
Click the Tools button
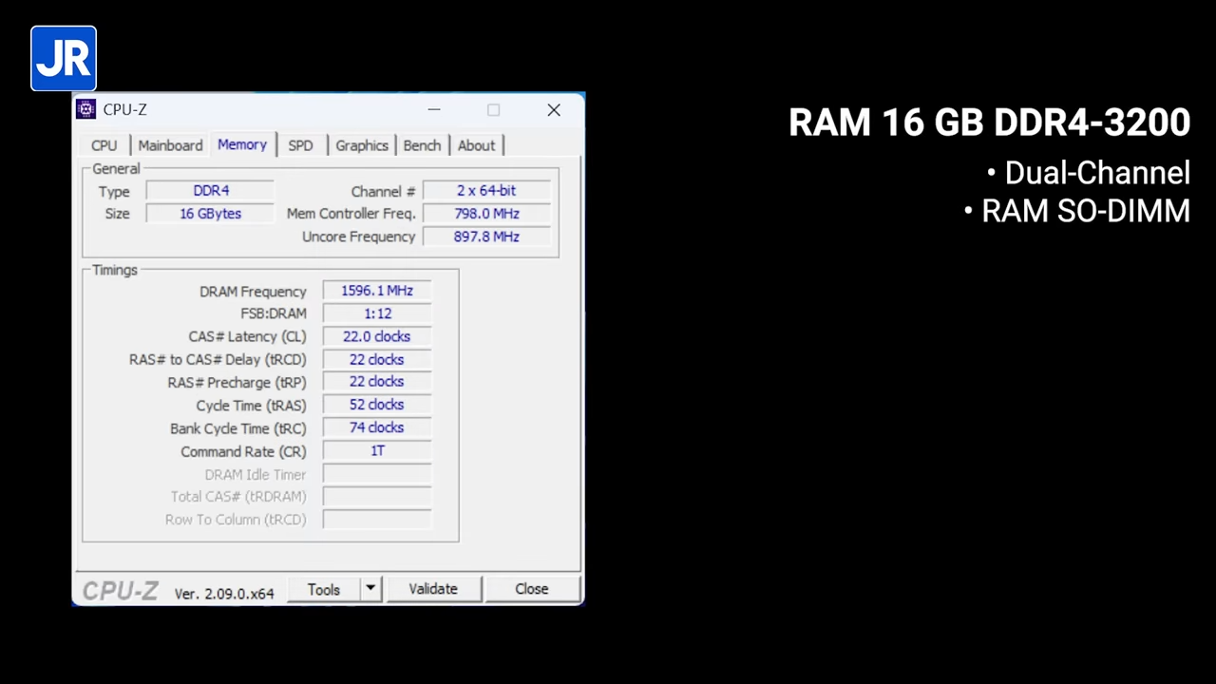coord(323,589)
